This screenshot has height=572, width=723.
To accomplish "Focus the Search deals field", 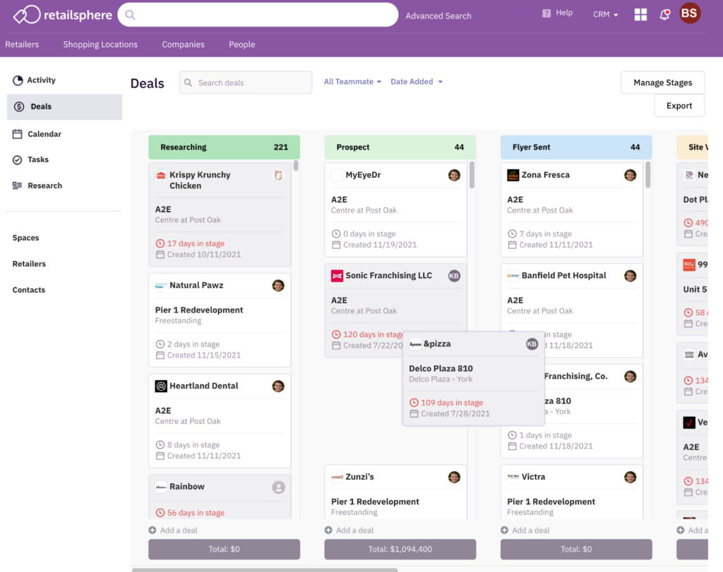I will (246, 83).
